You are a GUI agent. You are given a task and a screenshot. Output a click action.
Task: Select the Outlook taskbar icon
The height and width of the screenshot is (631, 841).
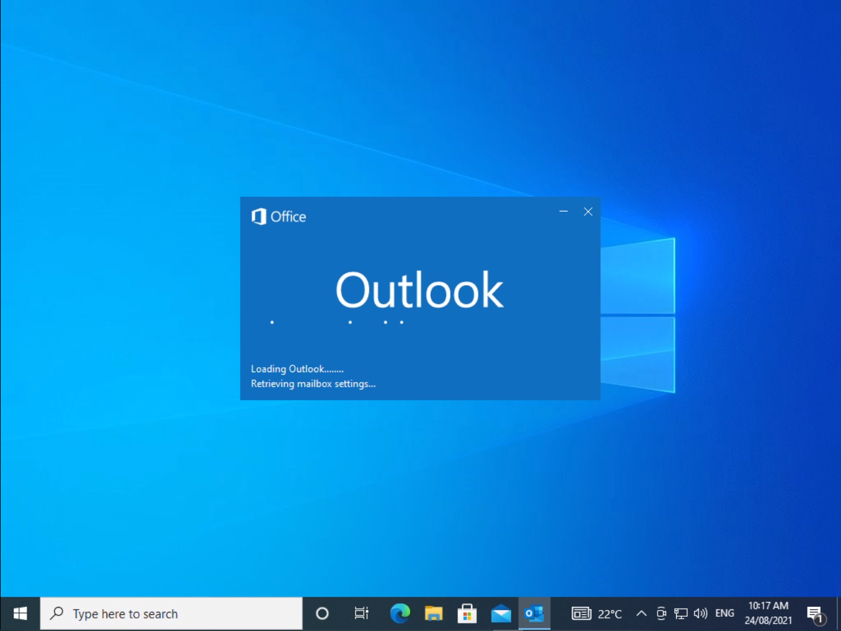coord(534,614)
